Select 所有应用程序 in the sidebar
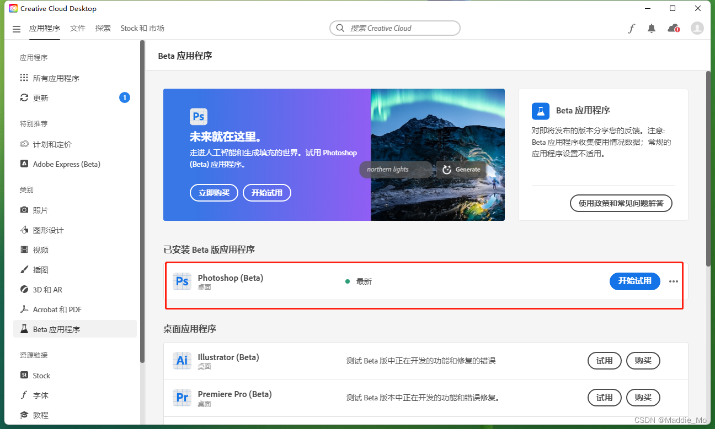Image resolution: width=715 pixels, height=429 pixels. (x=75, y=78)
